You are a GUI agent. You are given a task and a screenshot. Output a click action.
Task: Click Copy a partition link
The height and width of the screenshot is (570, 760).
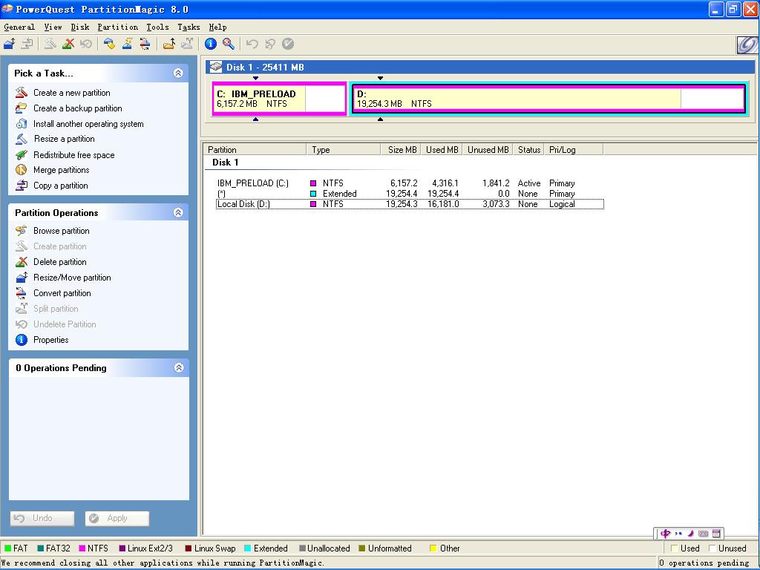point(60,186)
